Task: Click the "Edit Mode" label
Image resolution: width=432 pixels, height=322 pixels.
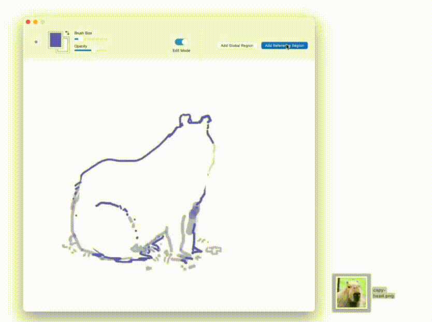Action: pos(181,50)
